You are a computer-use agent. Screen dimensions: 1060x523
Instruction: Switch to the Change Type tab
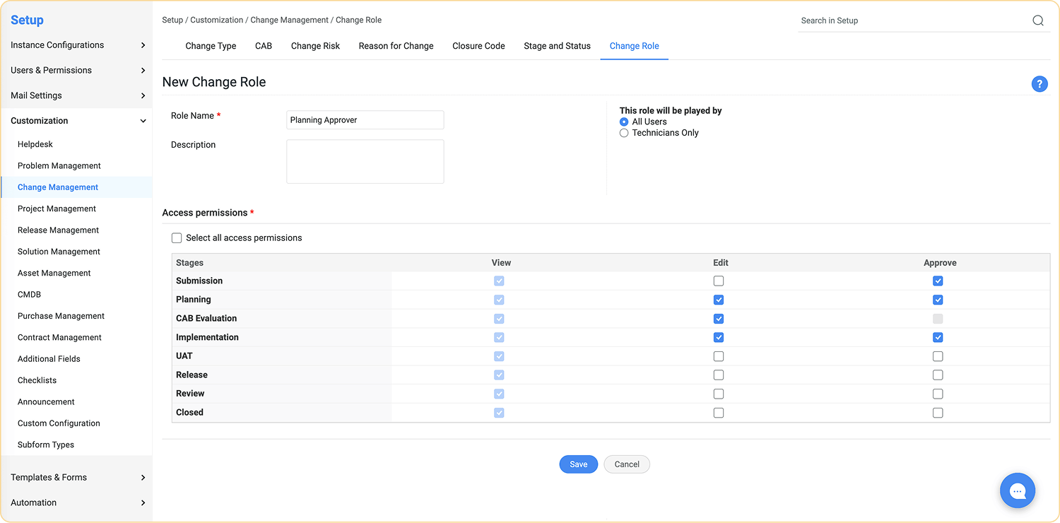(x=211, y=46)
